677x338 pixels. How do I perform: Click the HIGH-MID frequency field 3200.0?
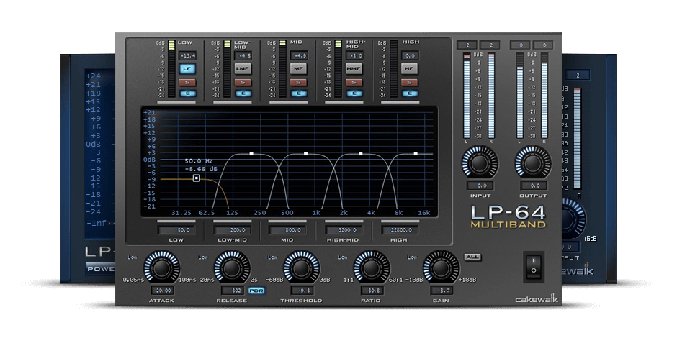click(x=344, y=230)
